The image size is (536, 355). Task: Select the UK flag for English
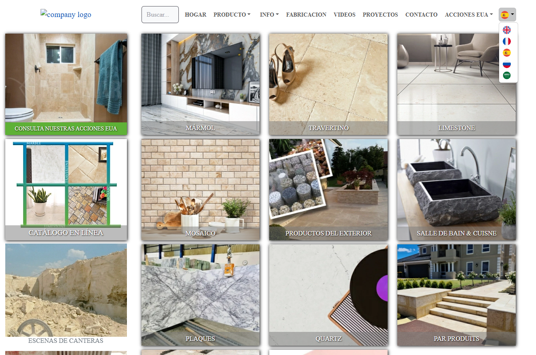coord(506,30)
